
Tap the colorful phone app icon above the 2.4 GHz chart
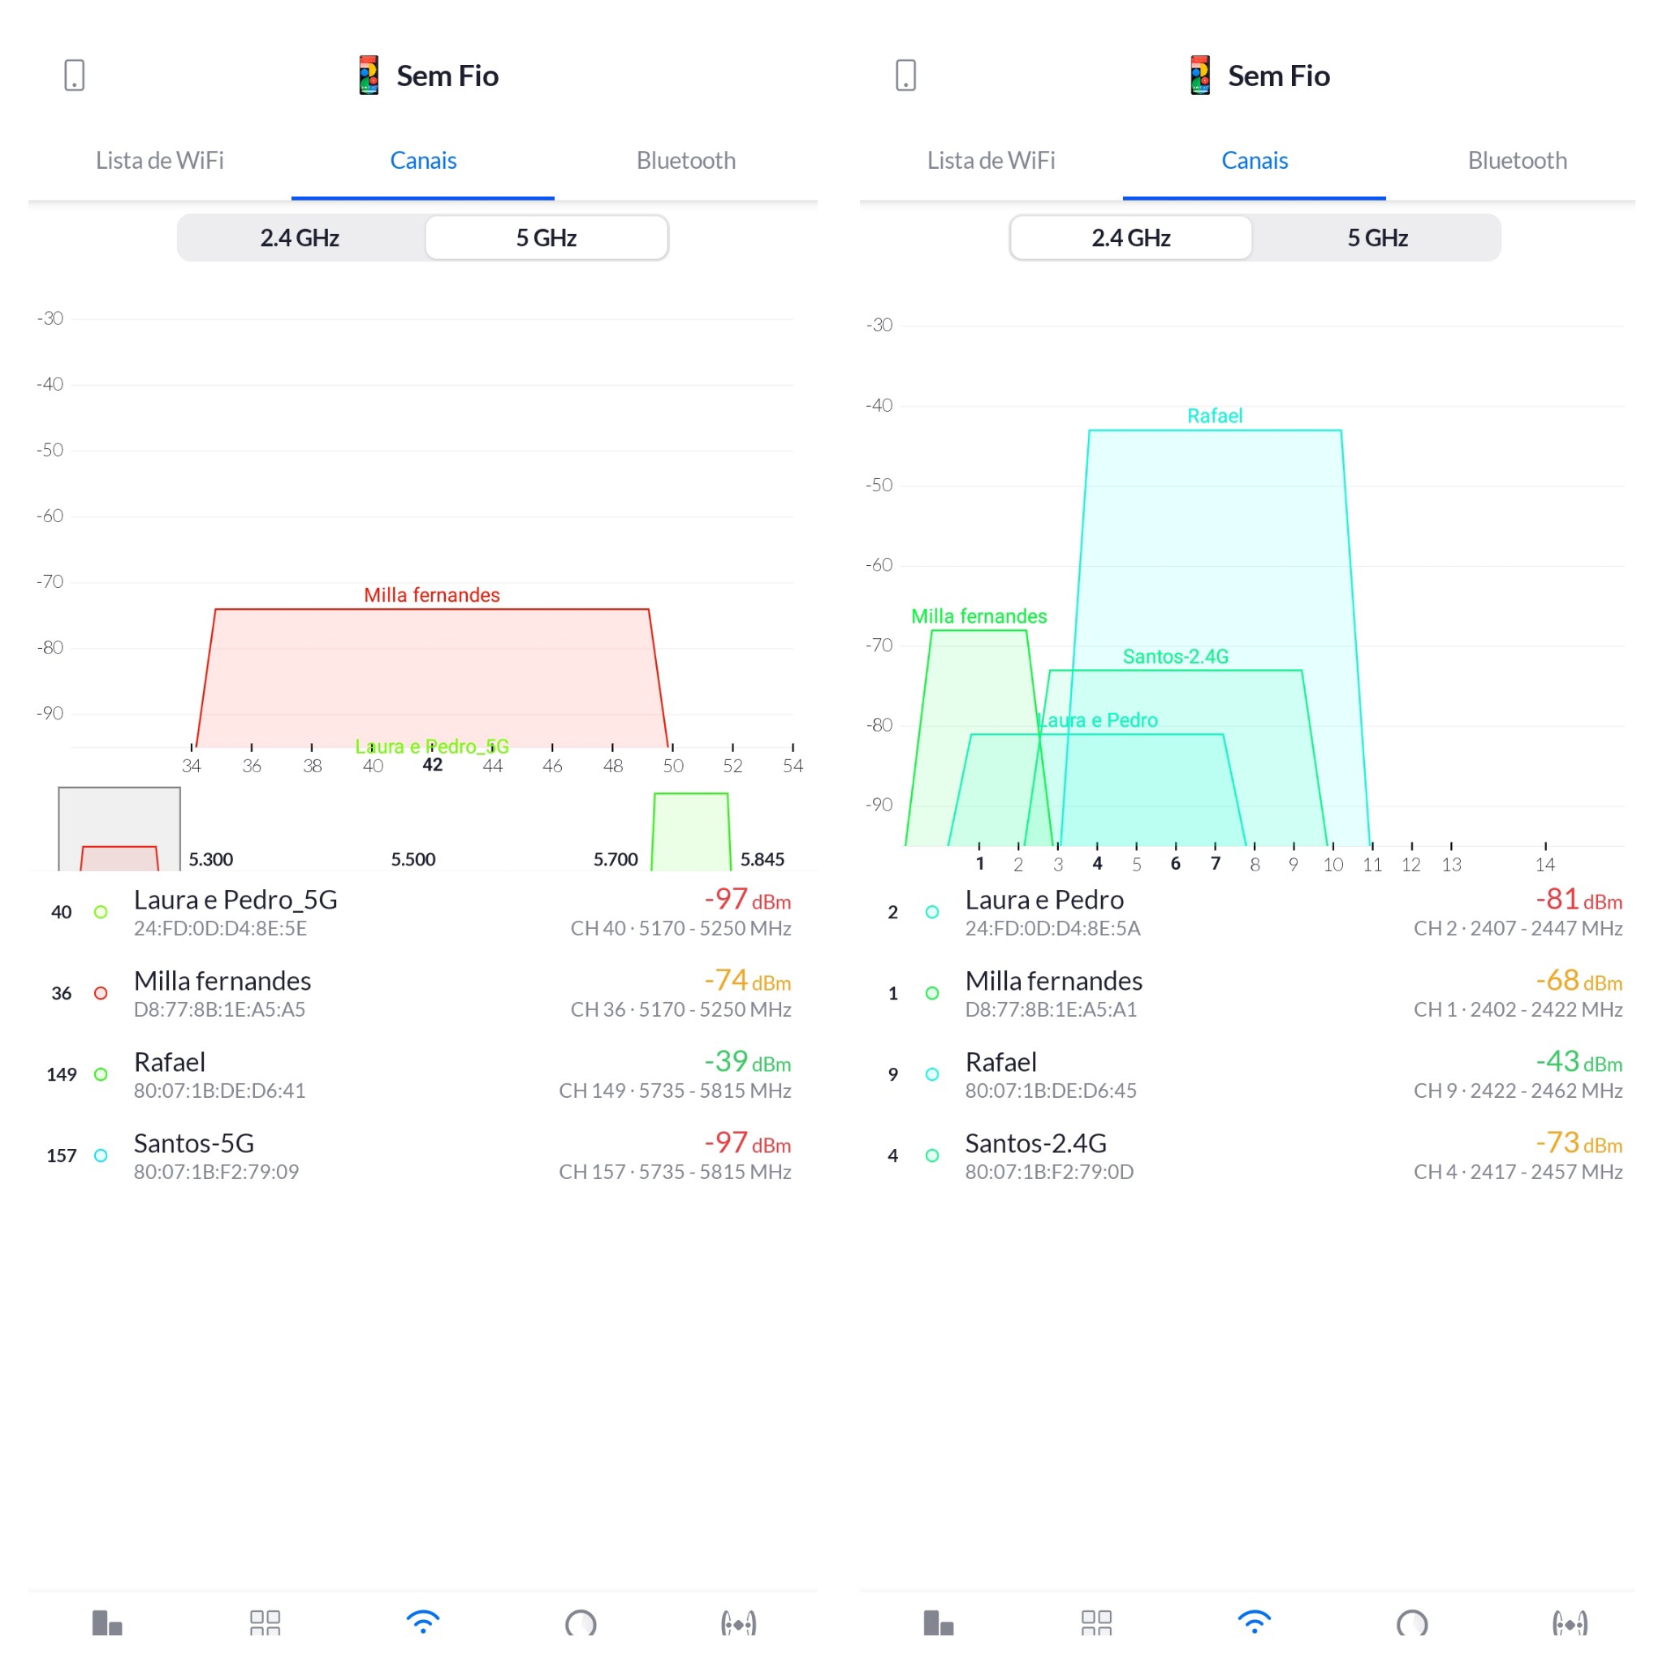[1200, 75]
